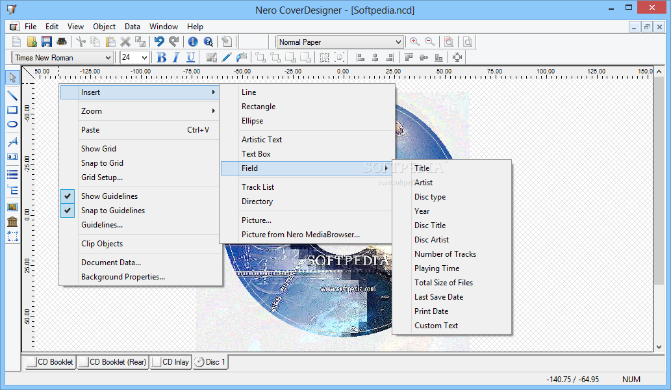Switch to the CD Booklet tab
The width and height of the screenshot is (671, 390).
coord(51,362)
